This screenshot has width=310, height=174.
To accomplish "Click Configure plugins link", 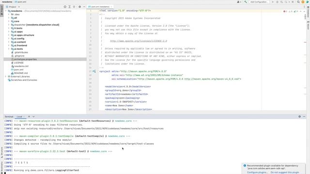I will pos(257,173).
